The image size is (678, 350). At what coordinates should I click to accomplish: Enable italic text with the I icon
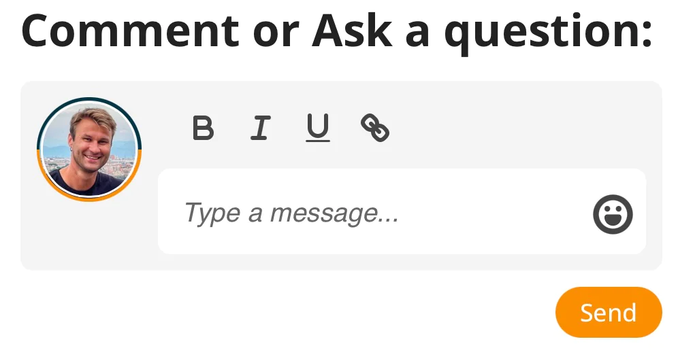coord(260,128)
